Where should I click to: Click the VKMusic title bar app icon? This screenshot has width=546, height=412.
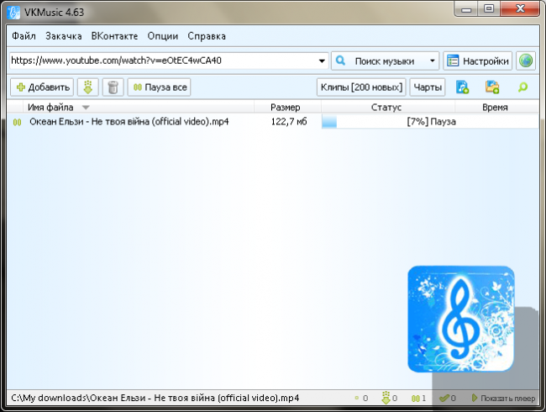pyautogui.click(x=13, y=13)
